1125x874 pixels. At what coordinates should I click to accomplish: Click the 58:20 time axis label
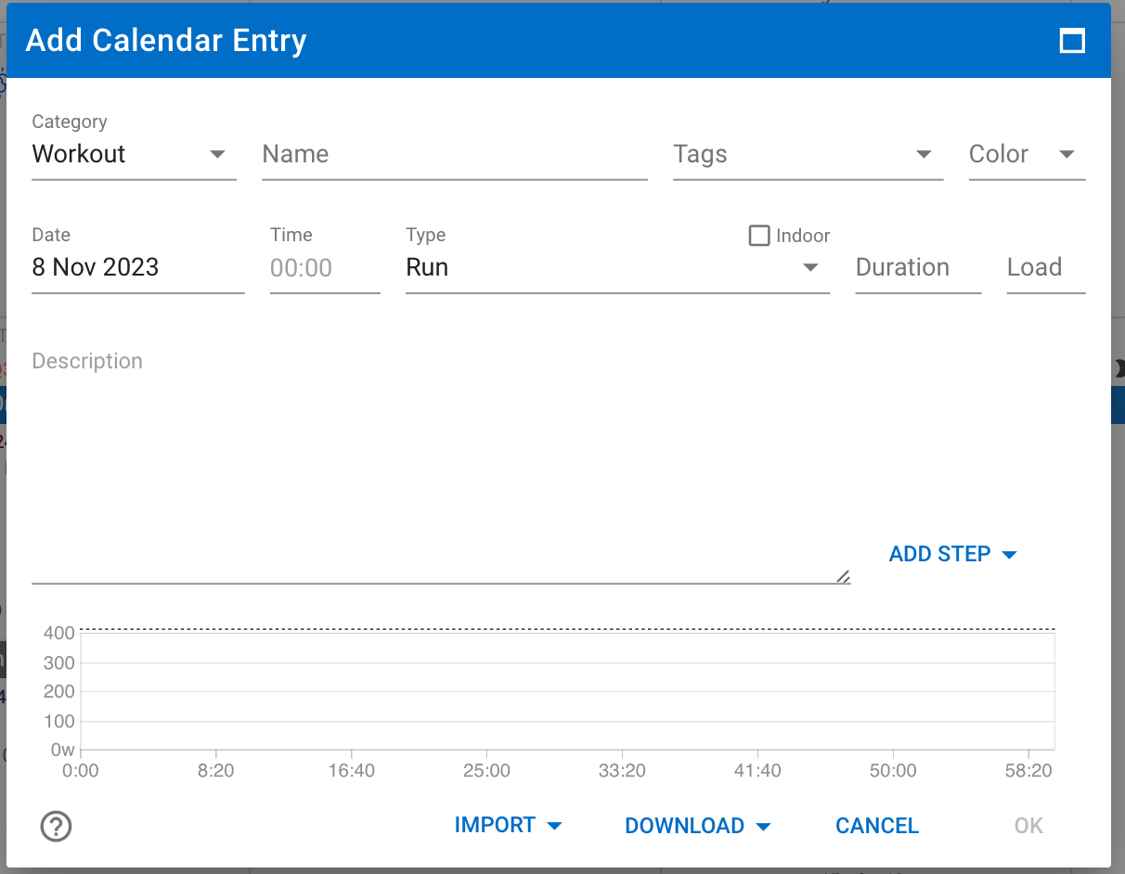click(1029, 771)
